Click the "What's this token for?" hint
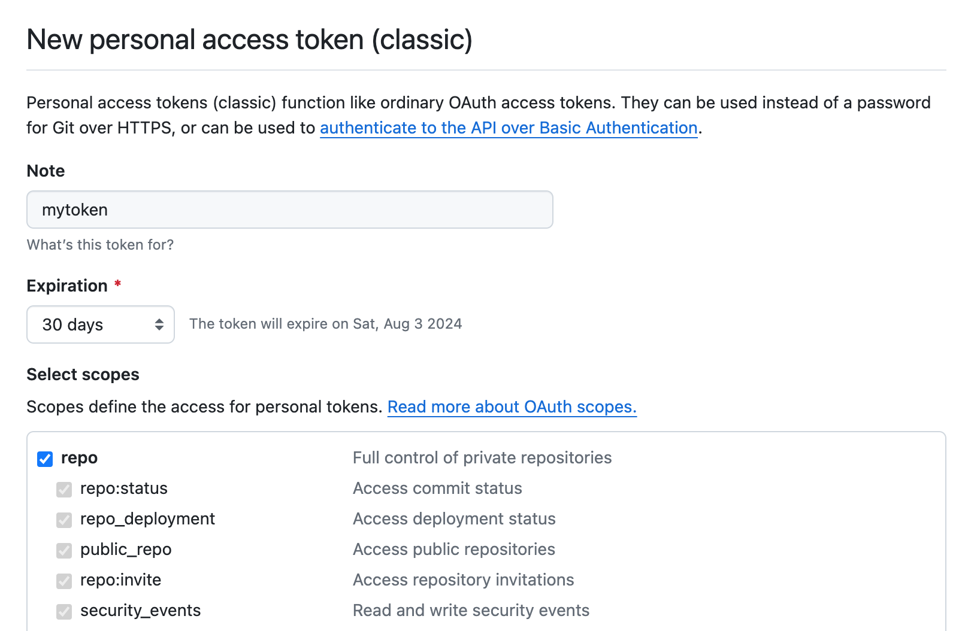 click(x=100, y=245)
